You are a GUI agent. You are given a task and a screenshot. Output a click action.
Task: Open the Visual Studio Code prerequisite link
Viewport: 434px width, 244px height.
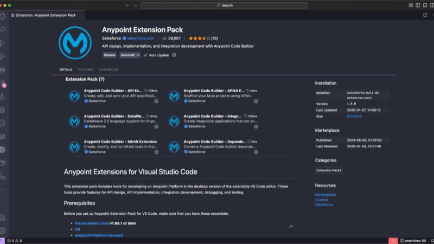(x=92, y=223)
